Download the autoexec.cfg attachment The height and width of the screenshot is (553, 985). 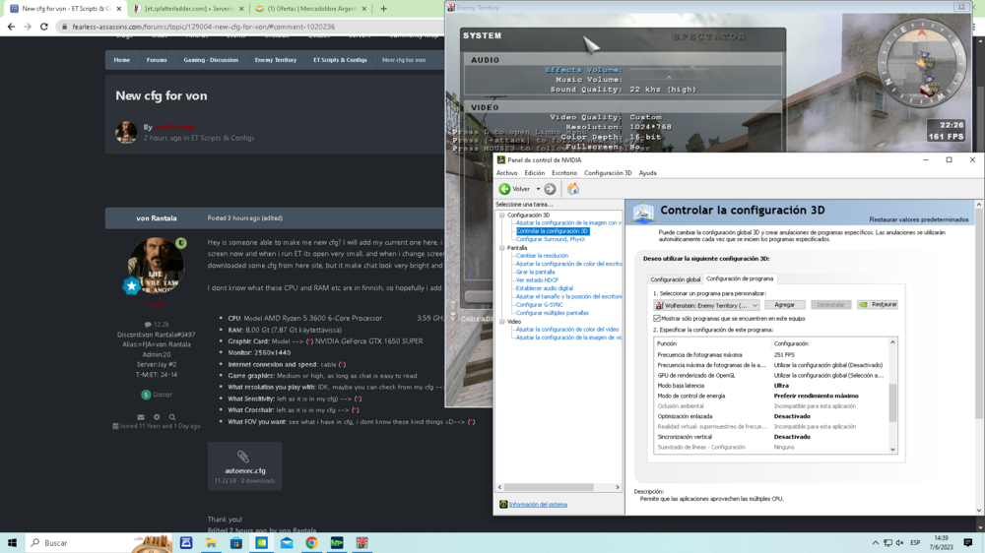coord(245,466)
